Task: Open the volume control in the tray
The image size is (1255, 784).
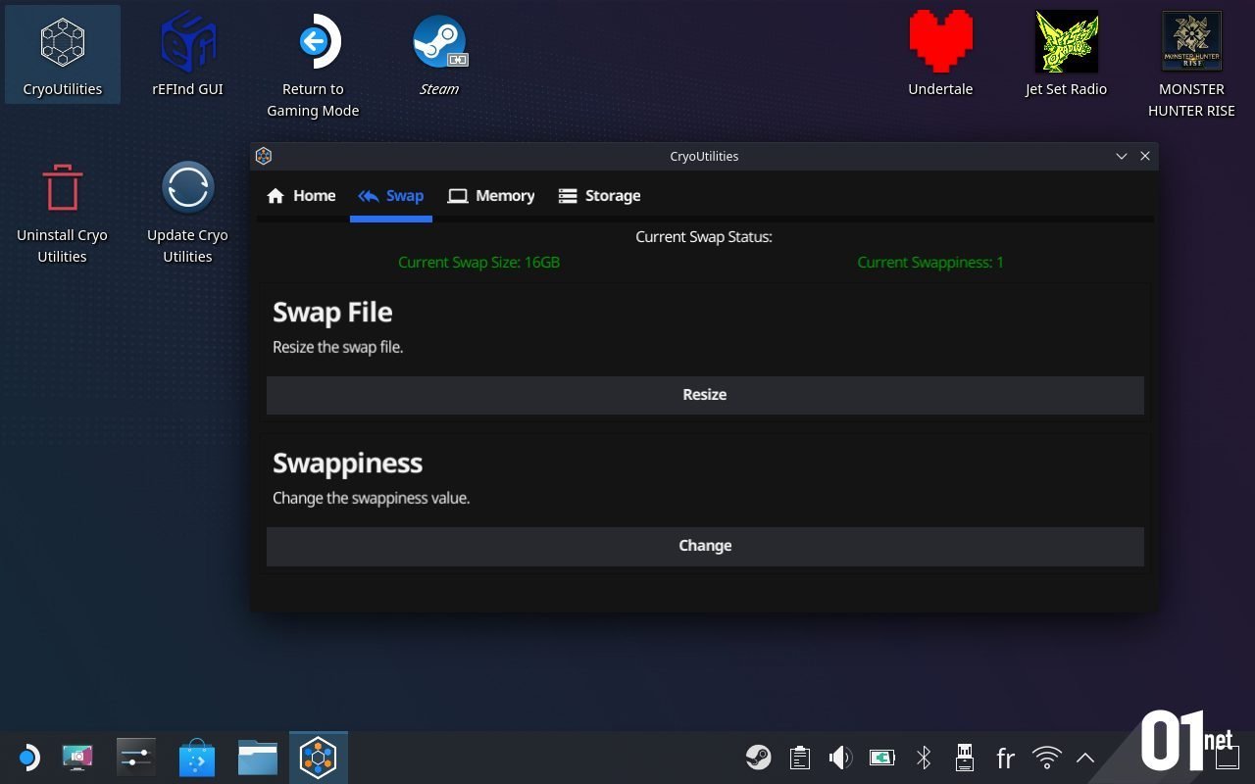Action: [x=840, y=758]
